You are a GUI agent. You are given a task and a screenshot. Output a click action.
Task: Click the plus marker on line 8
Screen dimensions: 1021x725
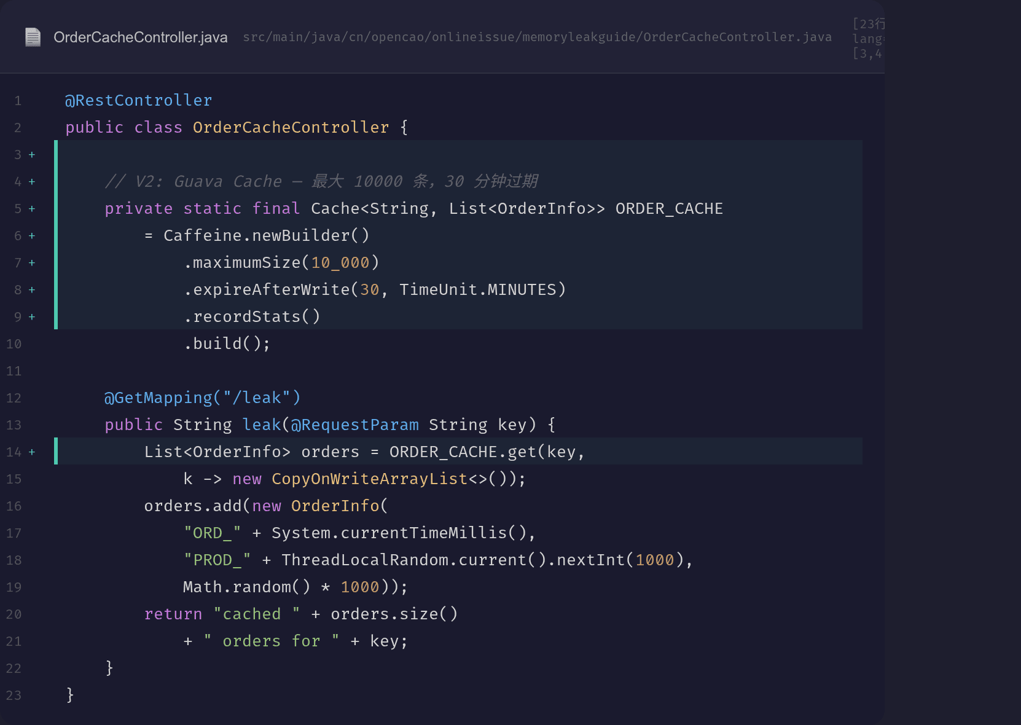32,290
